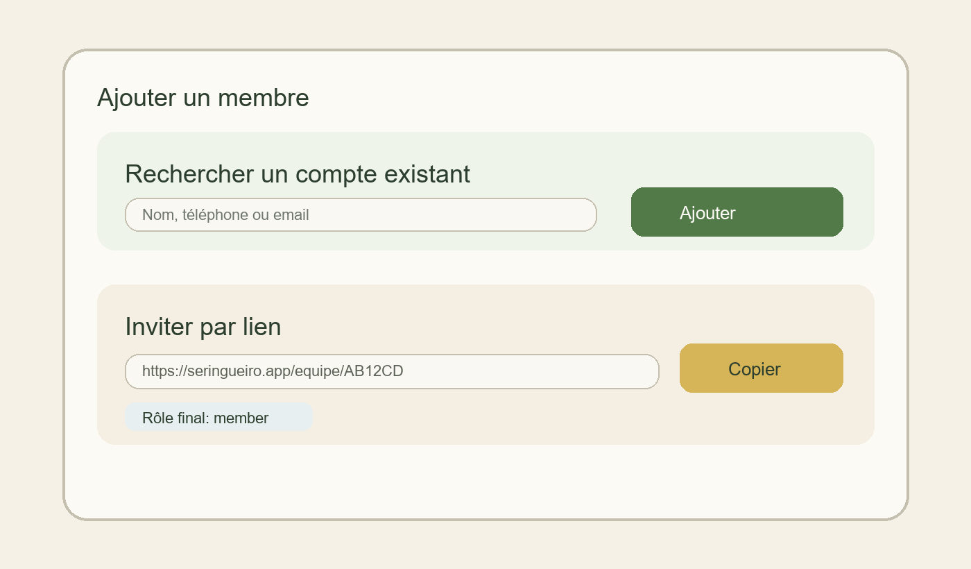Click the 'Rôle final: member' chip
The height and width of the screenshot is (569, 971).
[219, 418]
